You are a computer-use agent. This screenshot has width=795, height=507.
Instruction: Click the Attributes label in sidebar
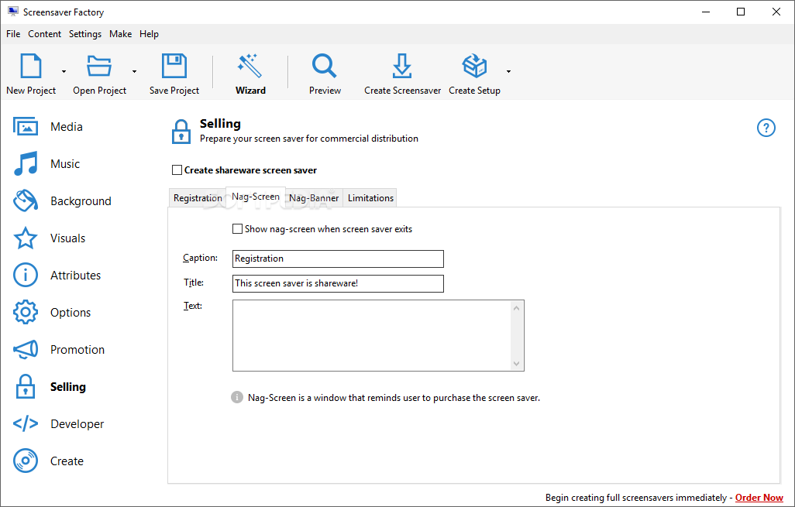[x=75, y=275]
